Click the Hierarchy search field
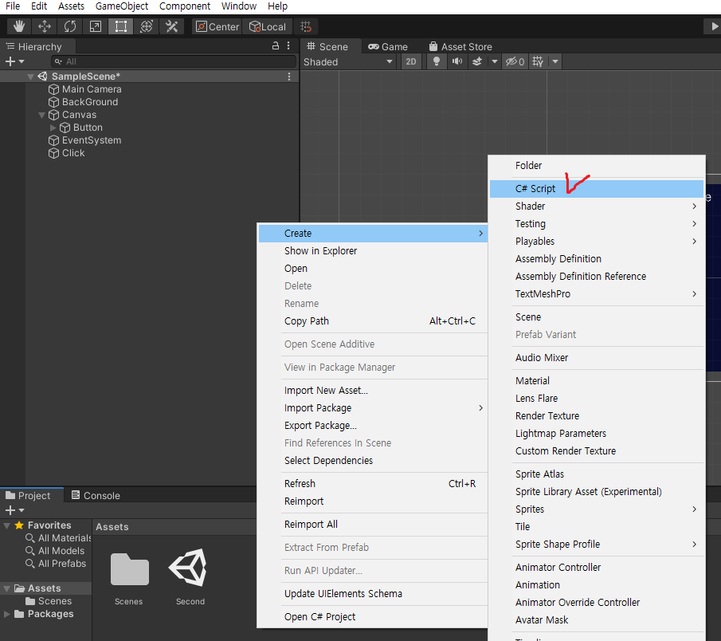This screenshot has height=641, width=721. point(174,61)
